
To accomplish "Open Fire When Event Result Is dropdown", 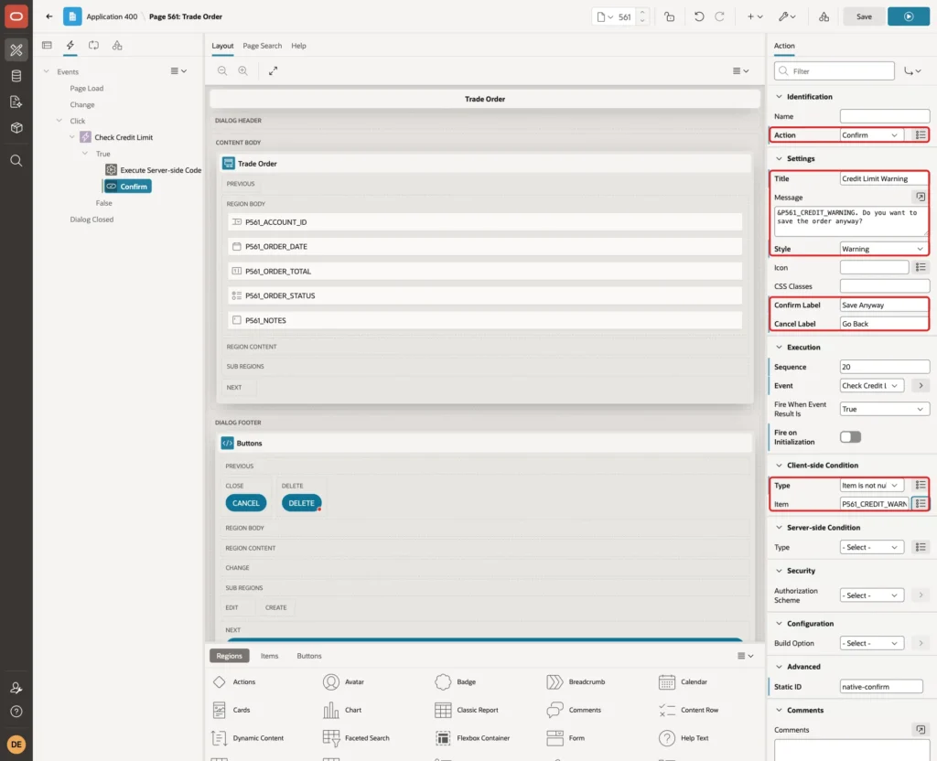I will coord(884,409).
